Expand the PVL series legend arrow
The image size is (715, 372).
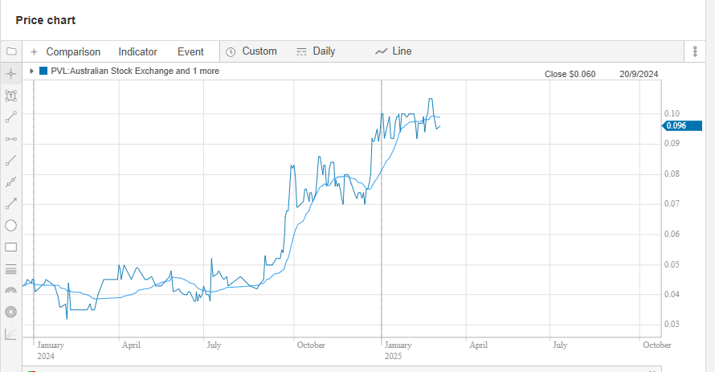tap(31, 71)
